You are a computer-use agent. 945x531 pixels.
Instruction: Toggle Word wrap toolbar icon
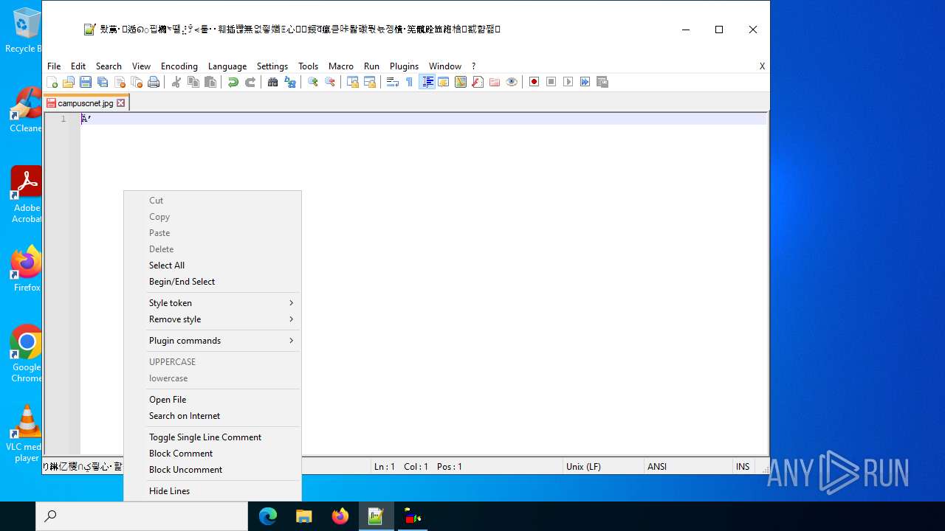coord(392,82)
